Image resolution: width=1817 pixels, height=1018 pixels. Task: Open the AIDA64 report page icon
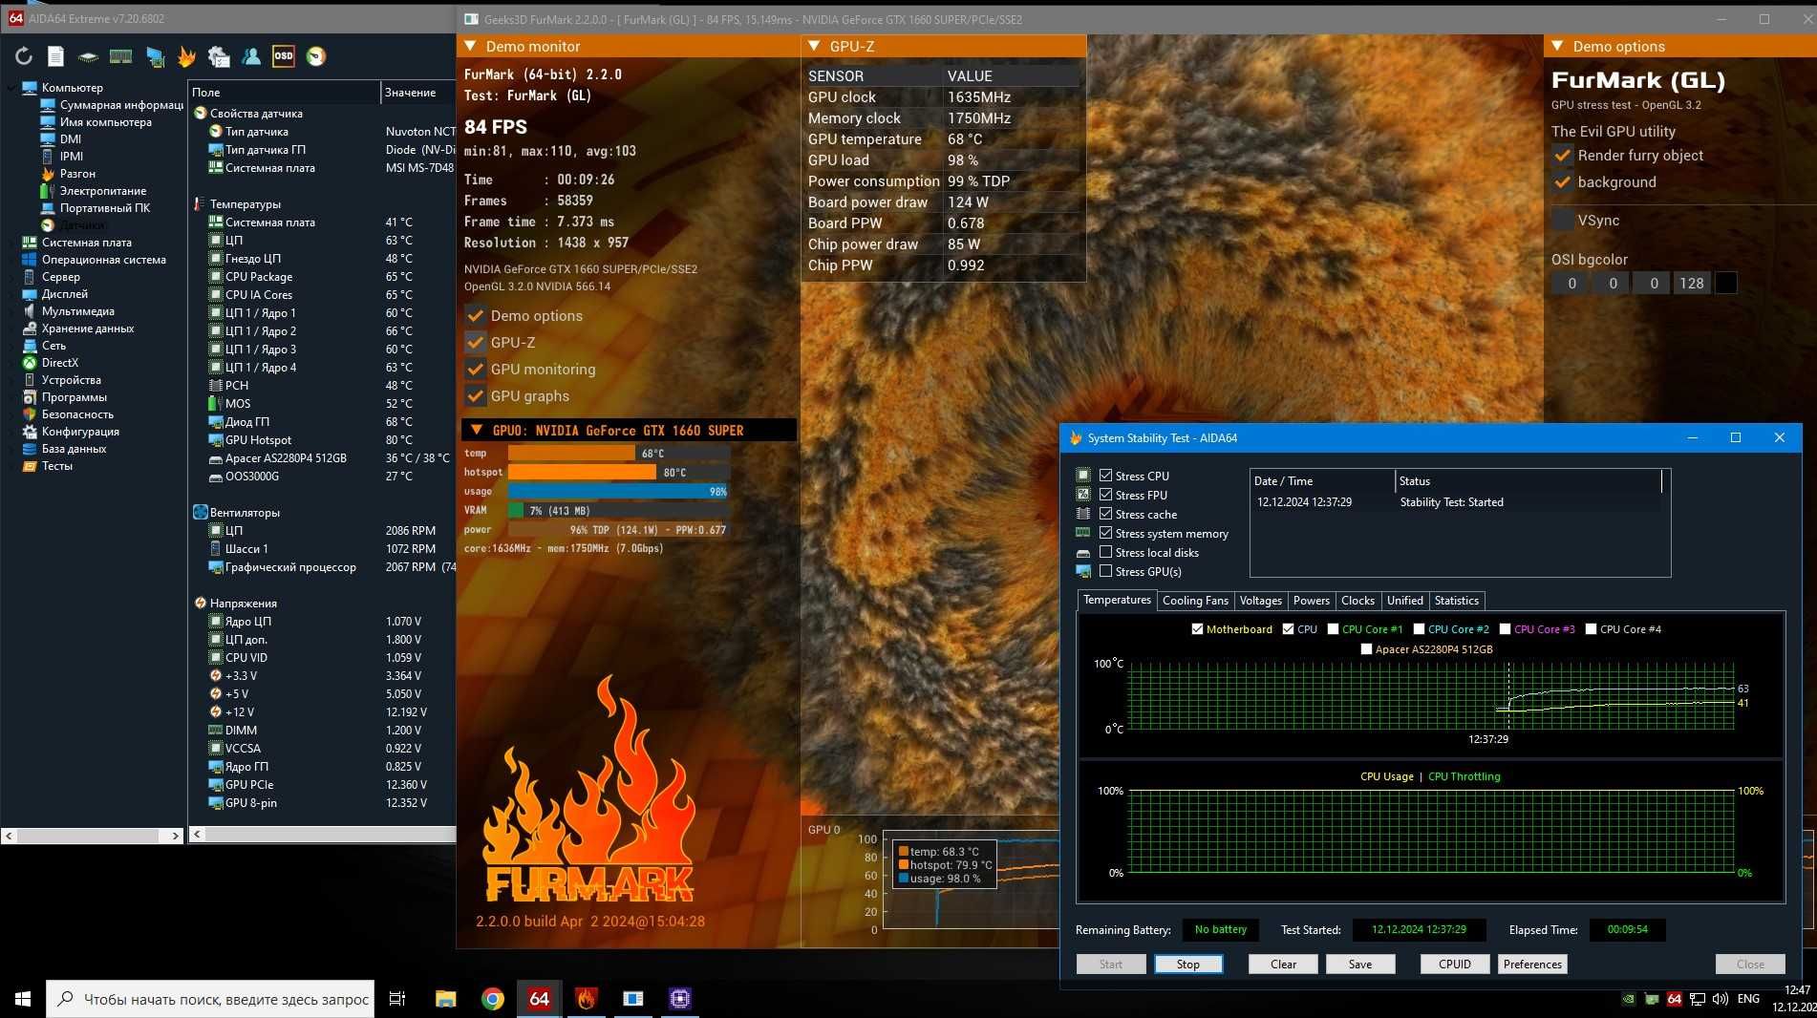point(56,56)
